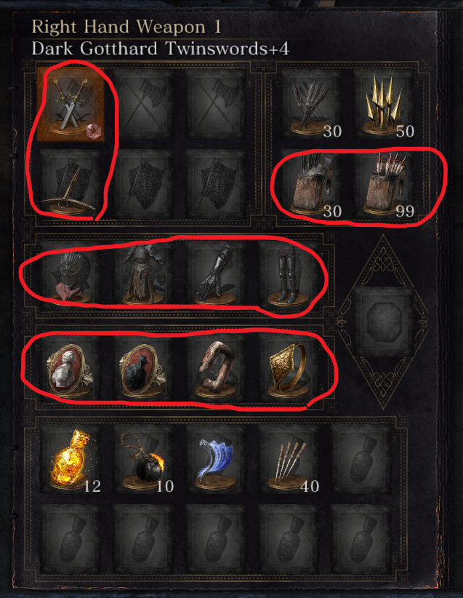Select the dark quiver slot showing 30
Screen dimensions: 463x598
(x=311, y=184)
